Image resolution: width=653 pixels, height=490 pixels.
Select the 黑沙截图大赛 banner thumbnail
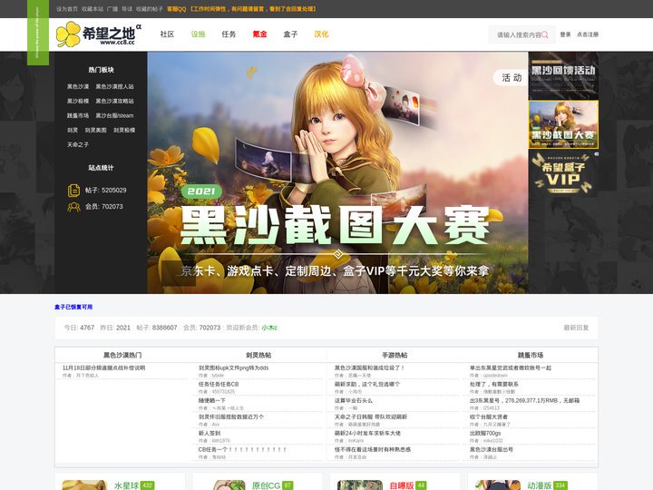(x=563, y=124)
